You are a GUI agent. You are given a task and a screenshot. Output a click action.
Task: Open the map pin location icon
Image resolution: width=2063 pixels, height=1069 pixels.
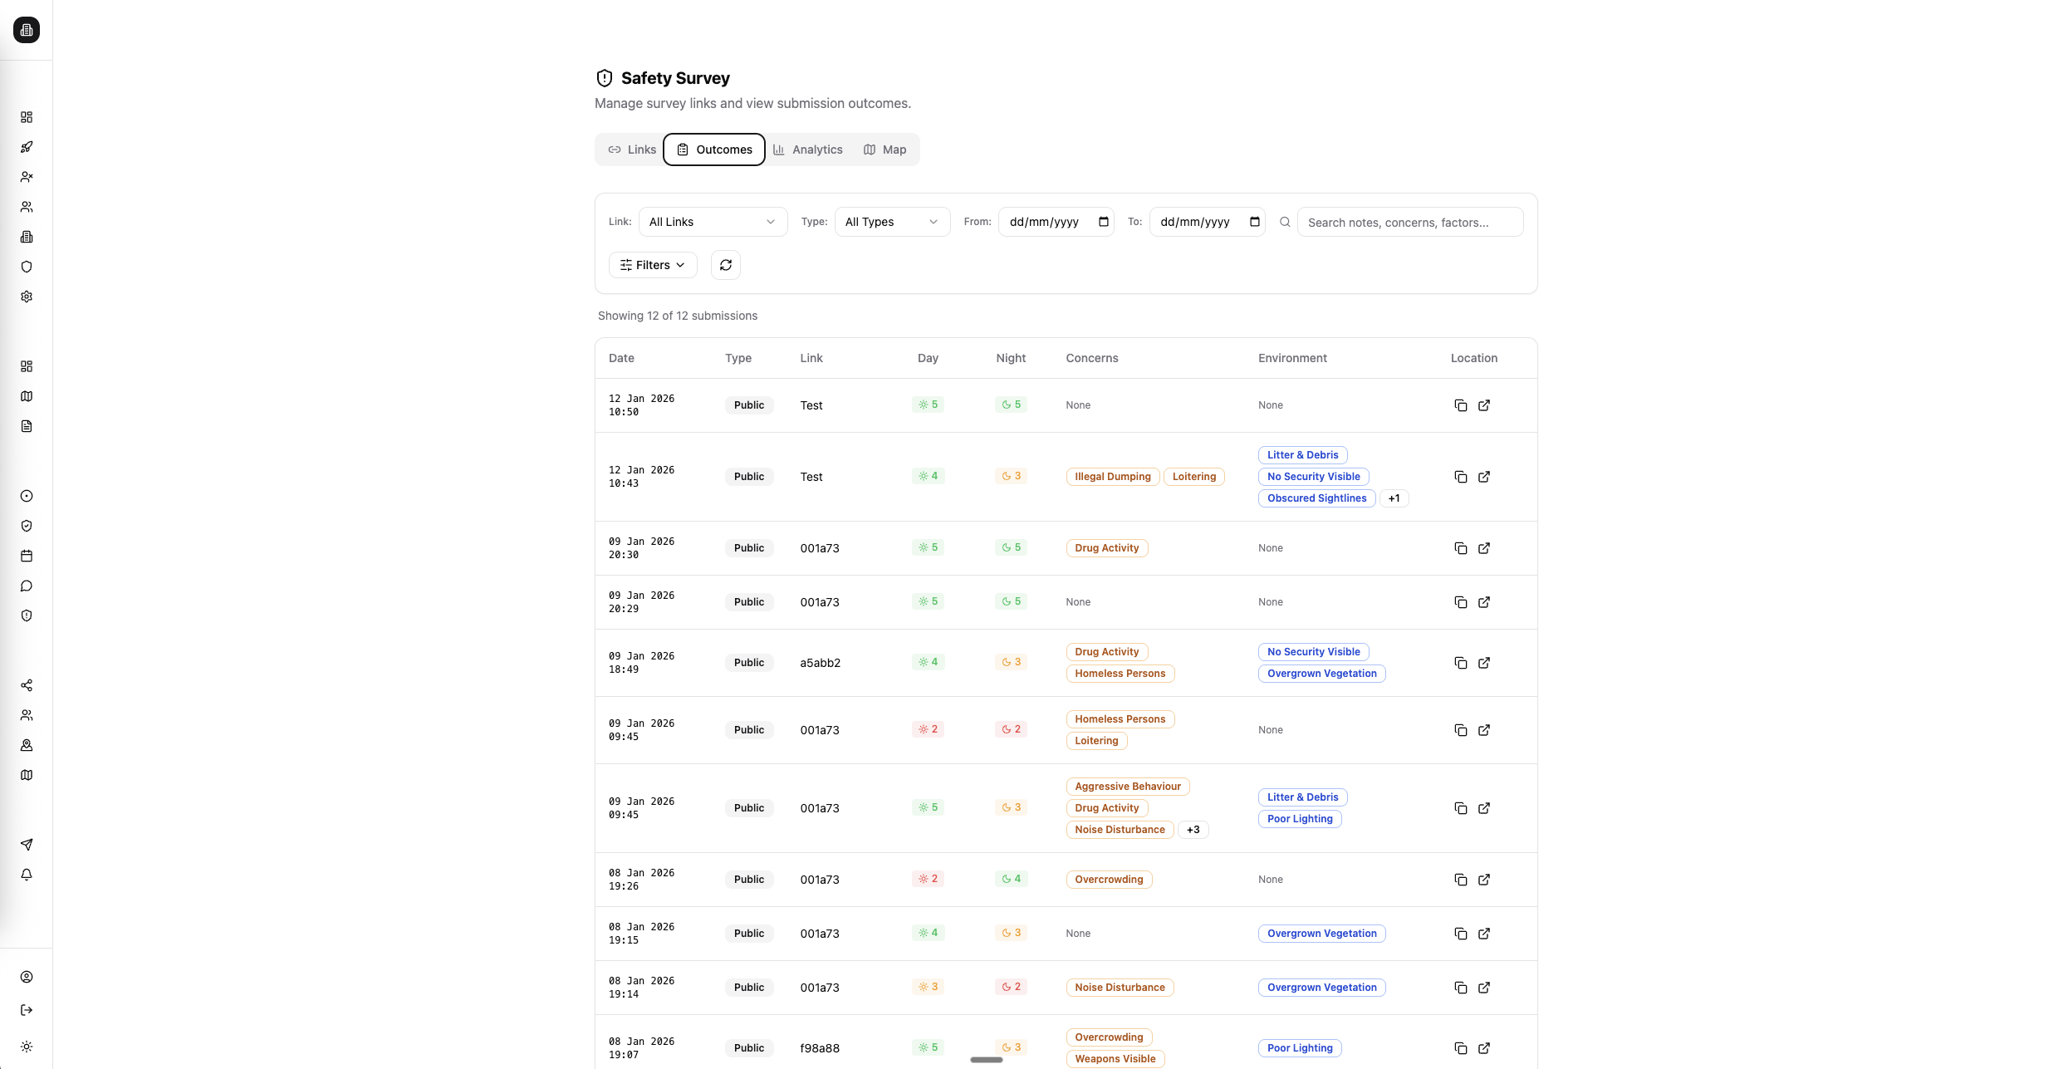tap(27, 745)
